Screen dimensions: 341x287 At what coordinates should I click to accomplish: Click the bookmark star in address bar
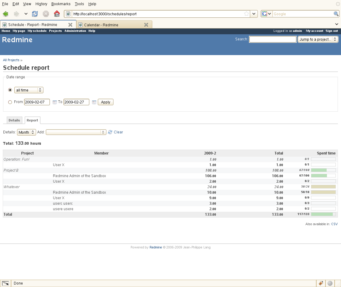click(246, 14)
